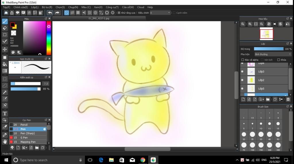
Task: Turn off snap with blue circle icon
Action: click(67, 13)
